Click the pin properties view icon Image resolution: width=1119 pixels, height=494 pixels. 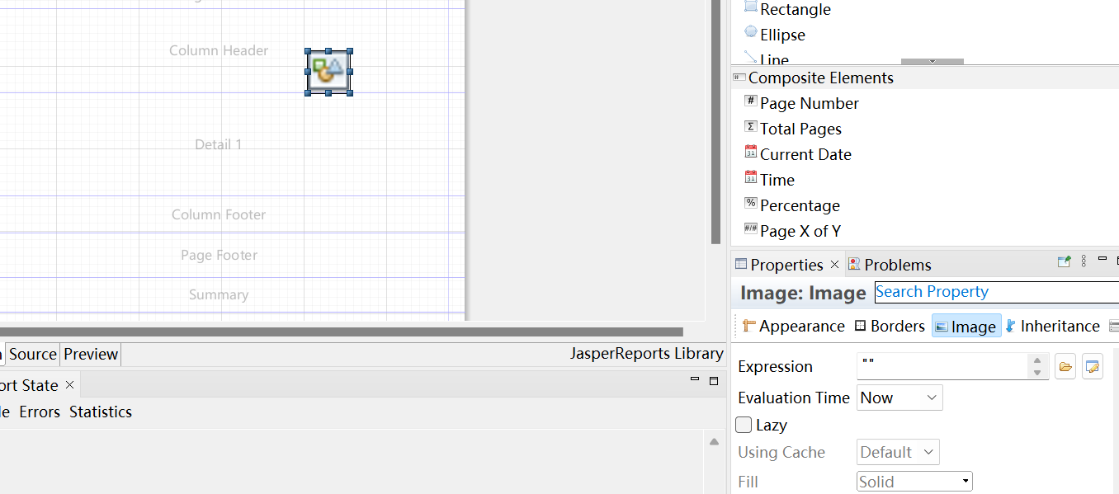(1064, 261)
